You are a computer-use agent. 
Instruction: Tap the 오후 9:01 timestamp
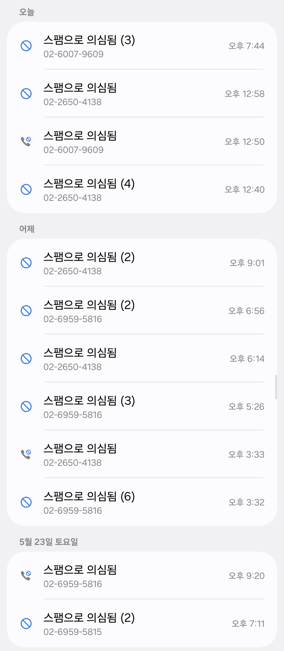tap(247, 263)
